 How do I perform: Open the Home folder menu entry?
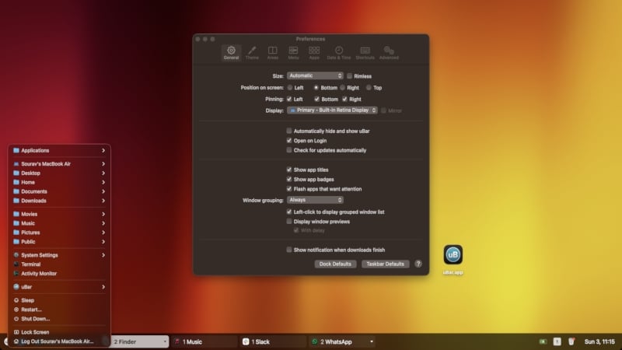pos(59,182)
